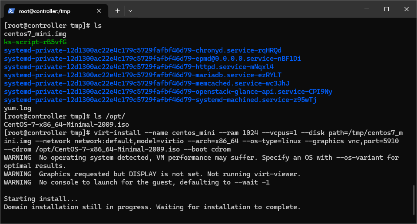Expand the new tab profile dropdown chevron
Image resolution: width=417 pixels, height=224 pixels.
click(130, 11)
